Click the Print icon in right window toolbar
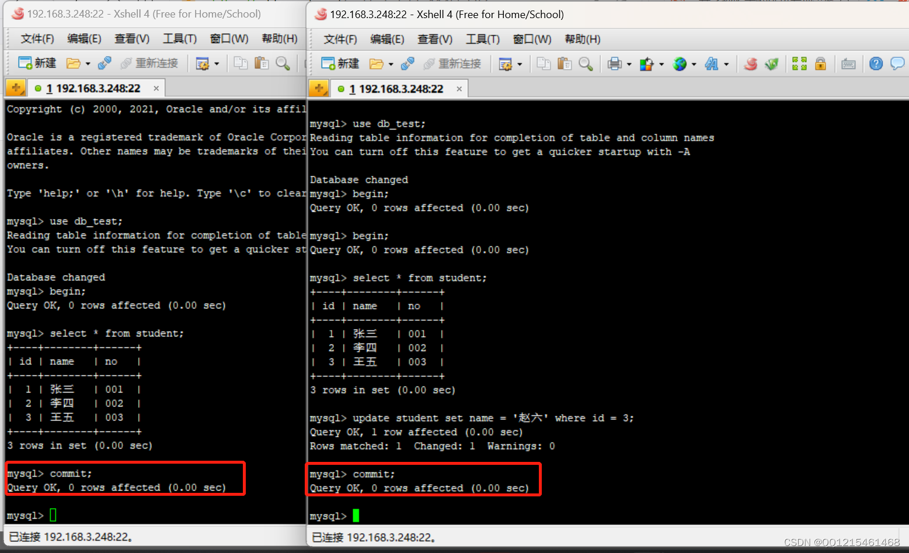Viewport: 909px width, 553px height. pos(615,64)
